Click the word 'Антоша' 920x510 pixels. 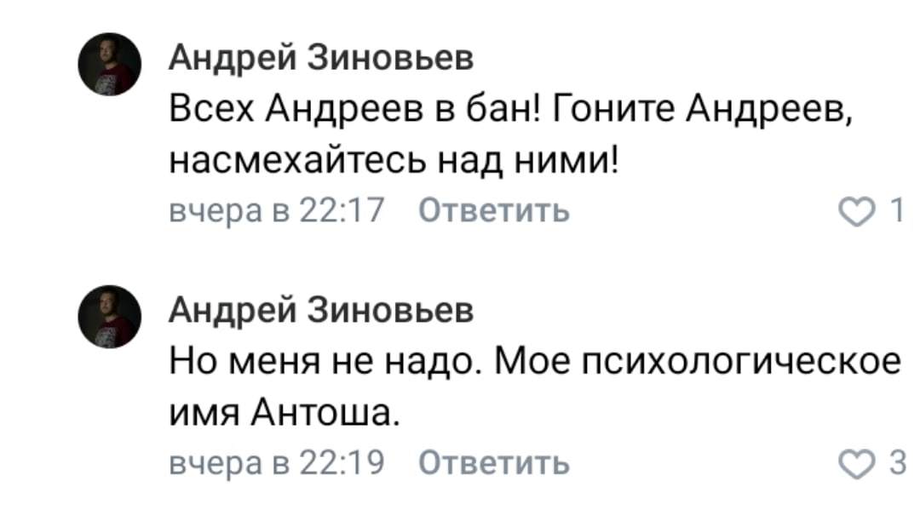point(321,415)
